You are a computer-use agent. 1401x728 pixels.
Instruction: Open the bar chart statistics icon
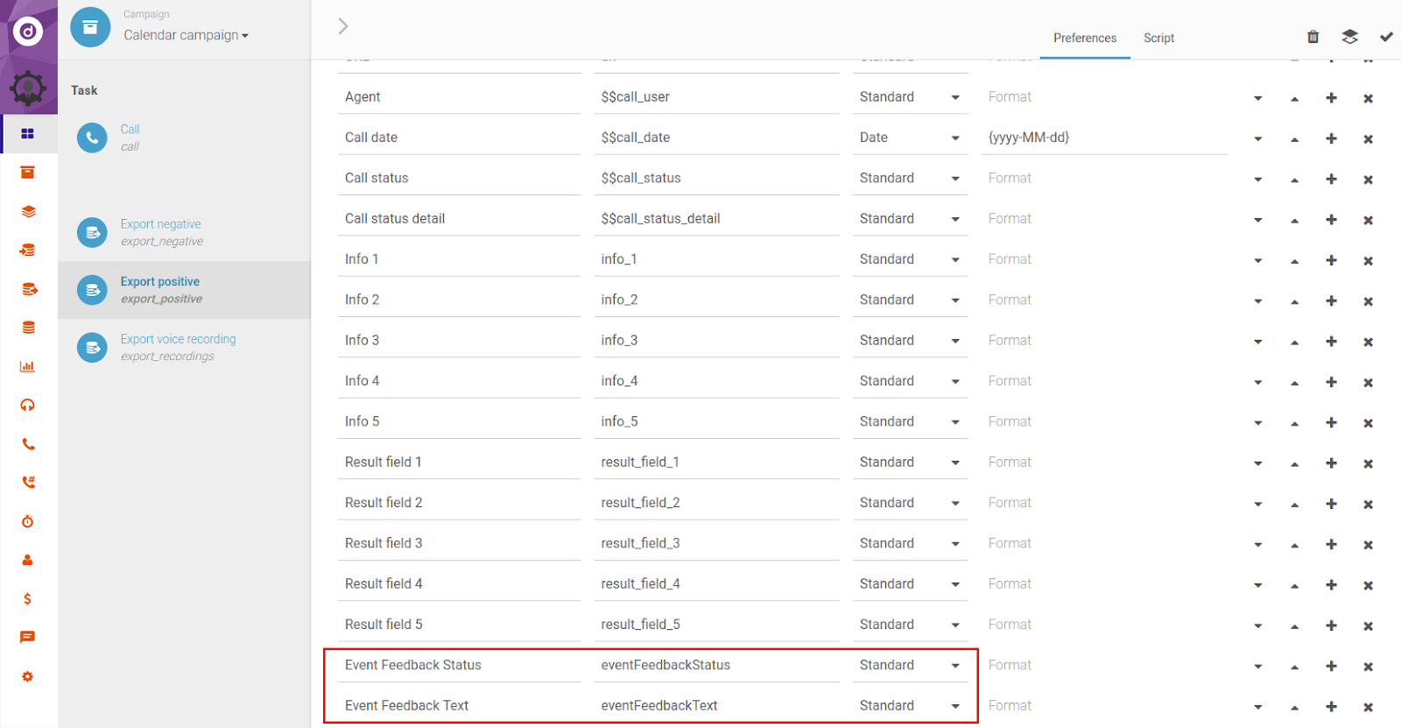28,367
